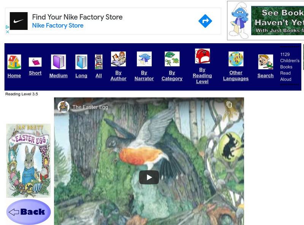Click the Other Languages globe icon
304x225 pixels.
coord(236,59)
